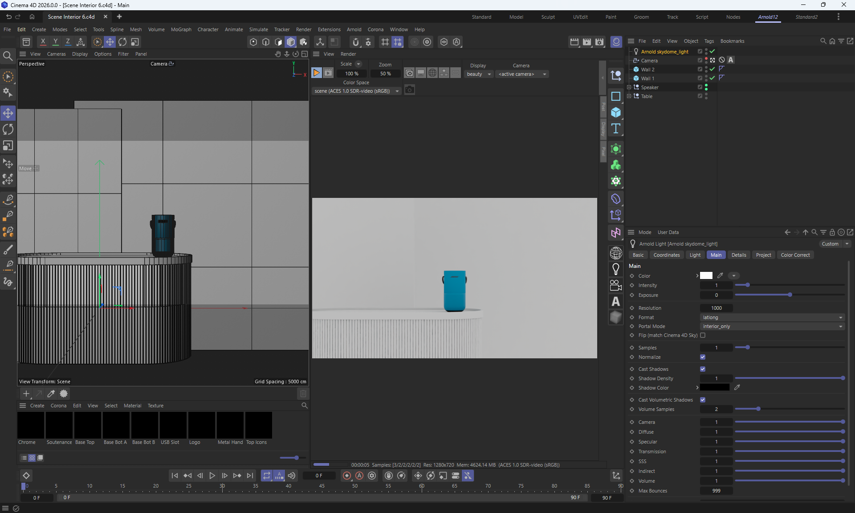Image resolution: width=855 pixels, height=513 pixels.
Task: Enable Flip (match Cinema 4D Sky) checkbox
Action: coord(703,335)
